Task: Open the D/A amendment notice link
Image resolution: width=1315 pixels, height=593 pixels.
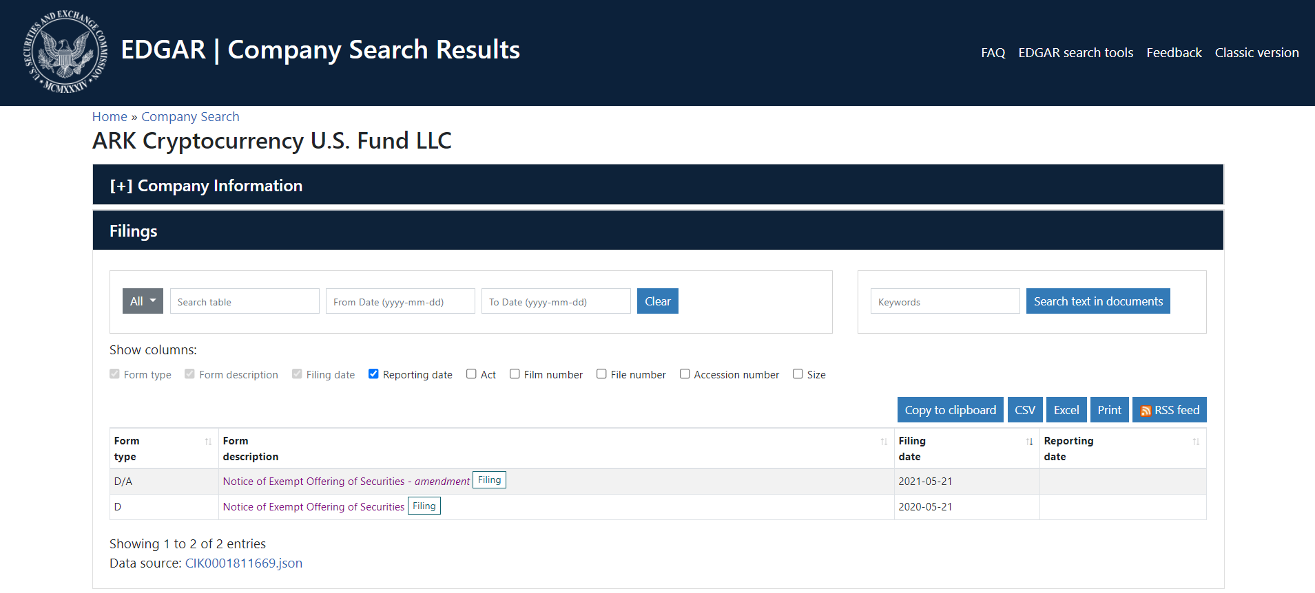Action: coord(346,482)
